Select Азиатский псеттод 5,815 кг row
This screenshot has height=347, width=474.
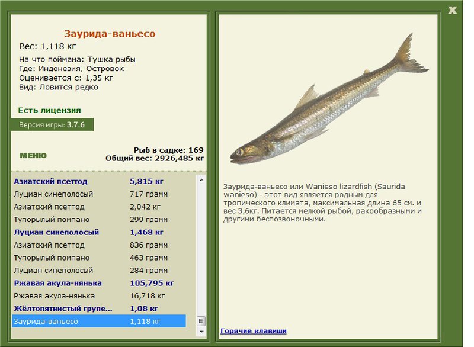click(99, 182)
